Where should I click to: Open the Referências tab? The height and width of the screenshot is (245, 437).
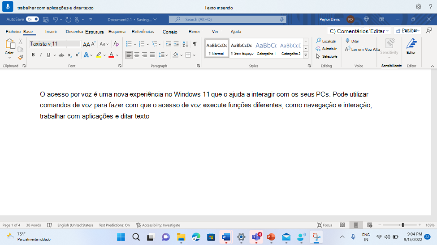pos(143,32)
